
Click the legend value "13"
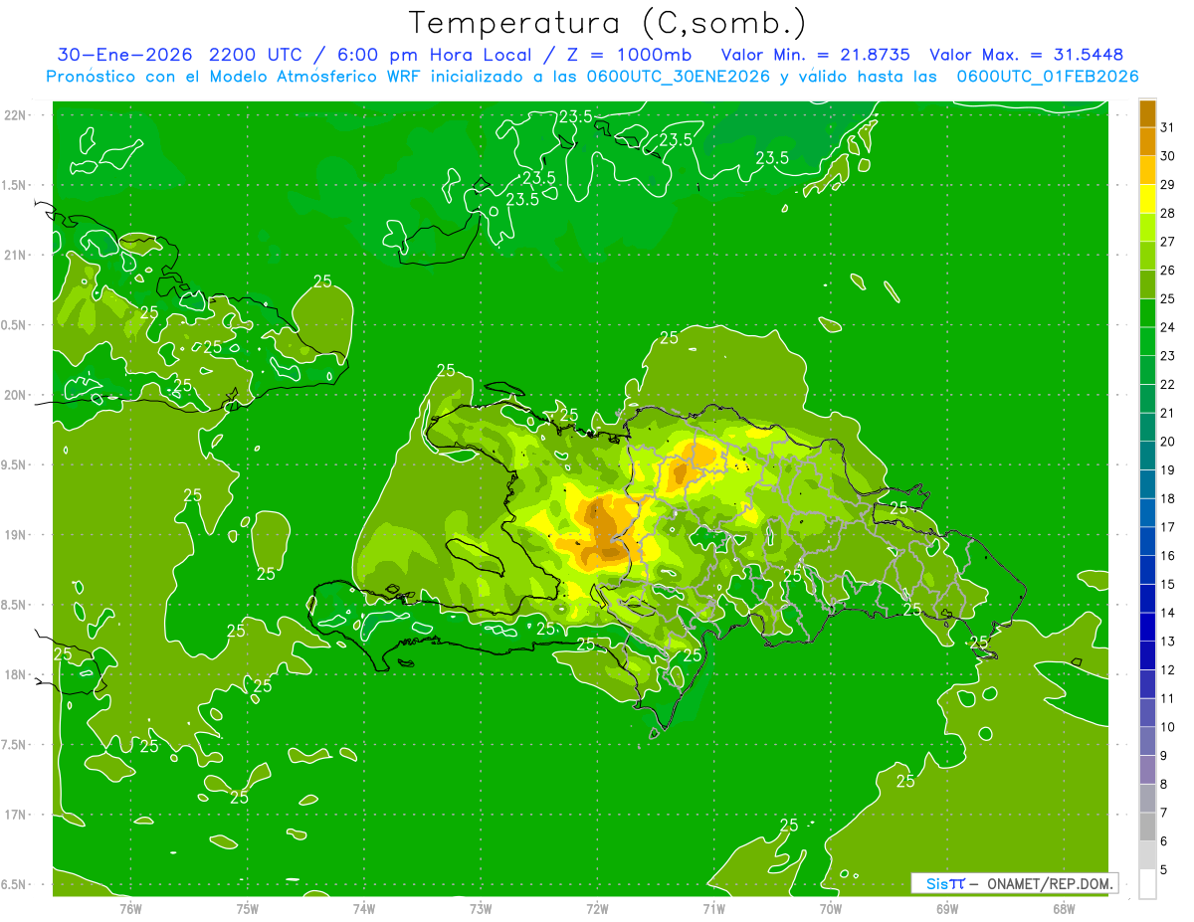[x=1168, y=642]
